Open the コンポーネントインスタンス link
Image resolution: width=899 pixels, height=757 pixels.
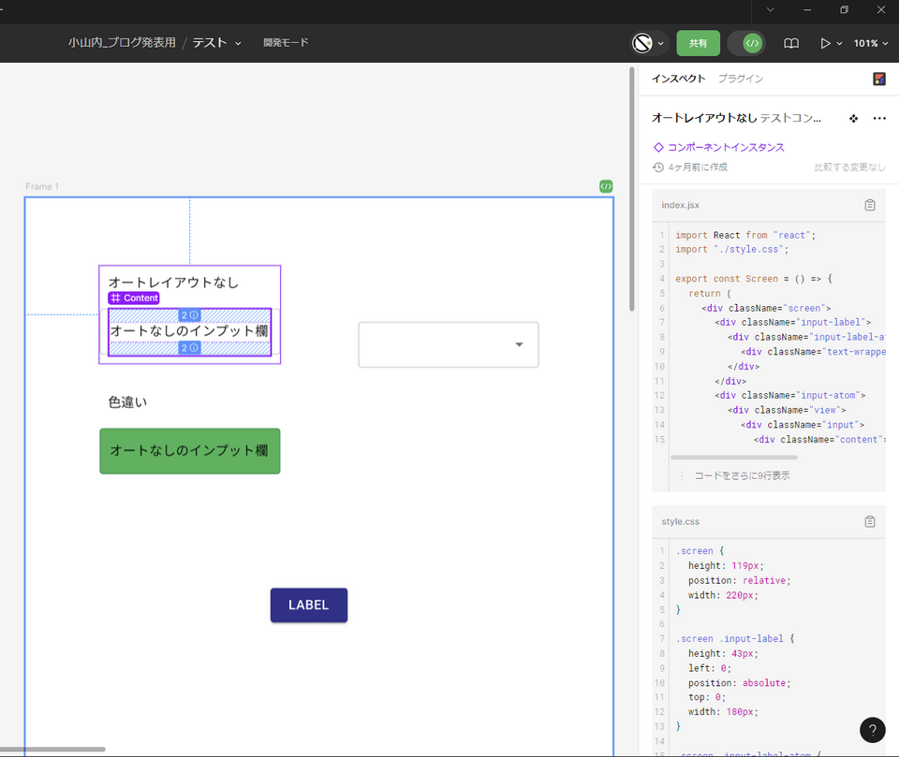[x=725, y=147]
